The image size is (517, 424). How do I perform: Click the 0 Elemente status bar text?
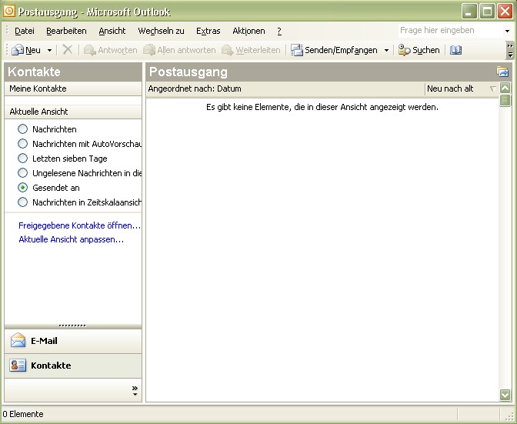coord(23,414)
